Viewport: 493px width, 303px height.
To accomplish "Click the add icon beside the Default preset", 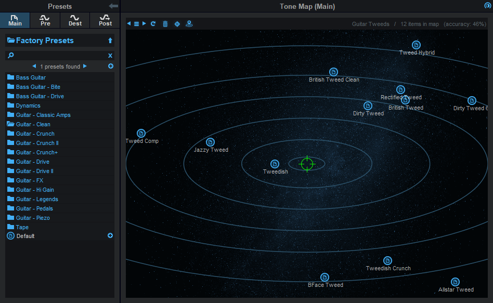I will pyautogui.click(x=110, y=235).
